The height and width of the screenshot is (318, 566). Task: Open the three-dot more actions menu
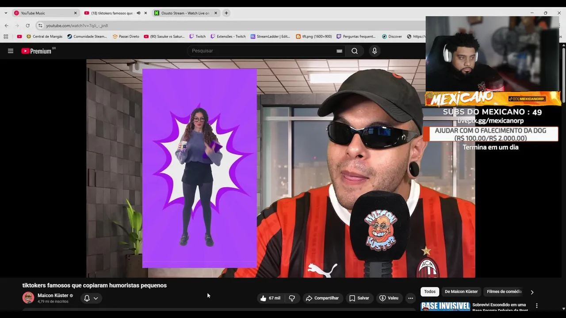click(410, 298)
